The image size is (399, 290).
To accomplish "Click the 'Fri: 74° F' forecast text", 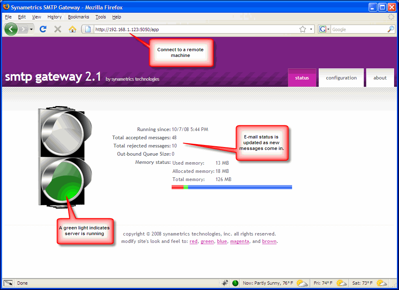I will click(323, 283).
